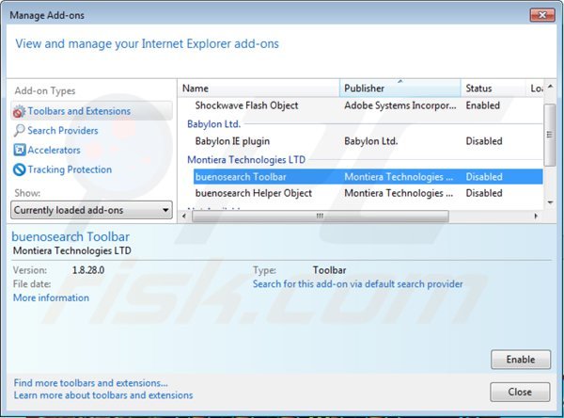Click the vertical scrollbar down arrow
The height and width of the screenshot is (418, 564).
pos(550,202)
